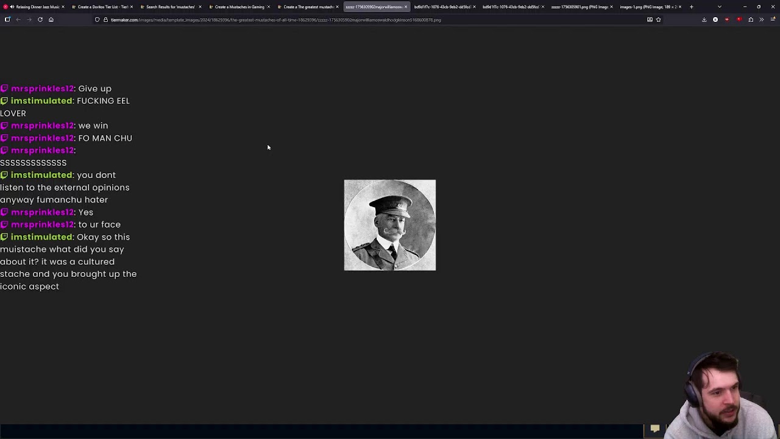Screen dimensions: 780x439
Task: Click the chat bubble icon near webcam
Action: point(655,429)
